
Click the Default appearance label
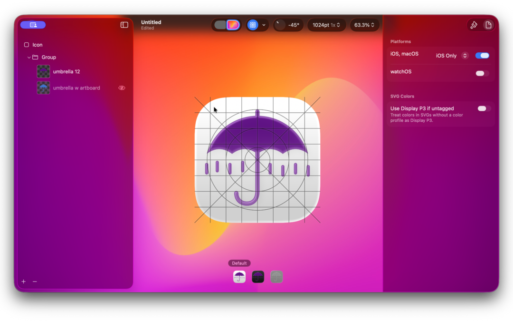pos(239,263)
